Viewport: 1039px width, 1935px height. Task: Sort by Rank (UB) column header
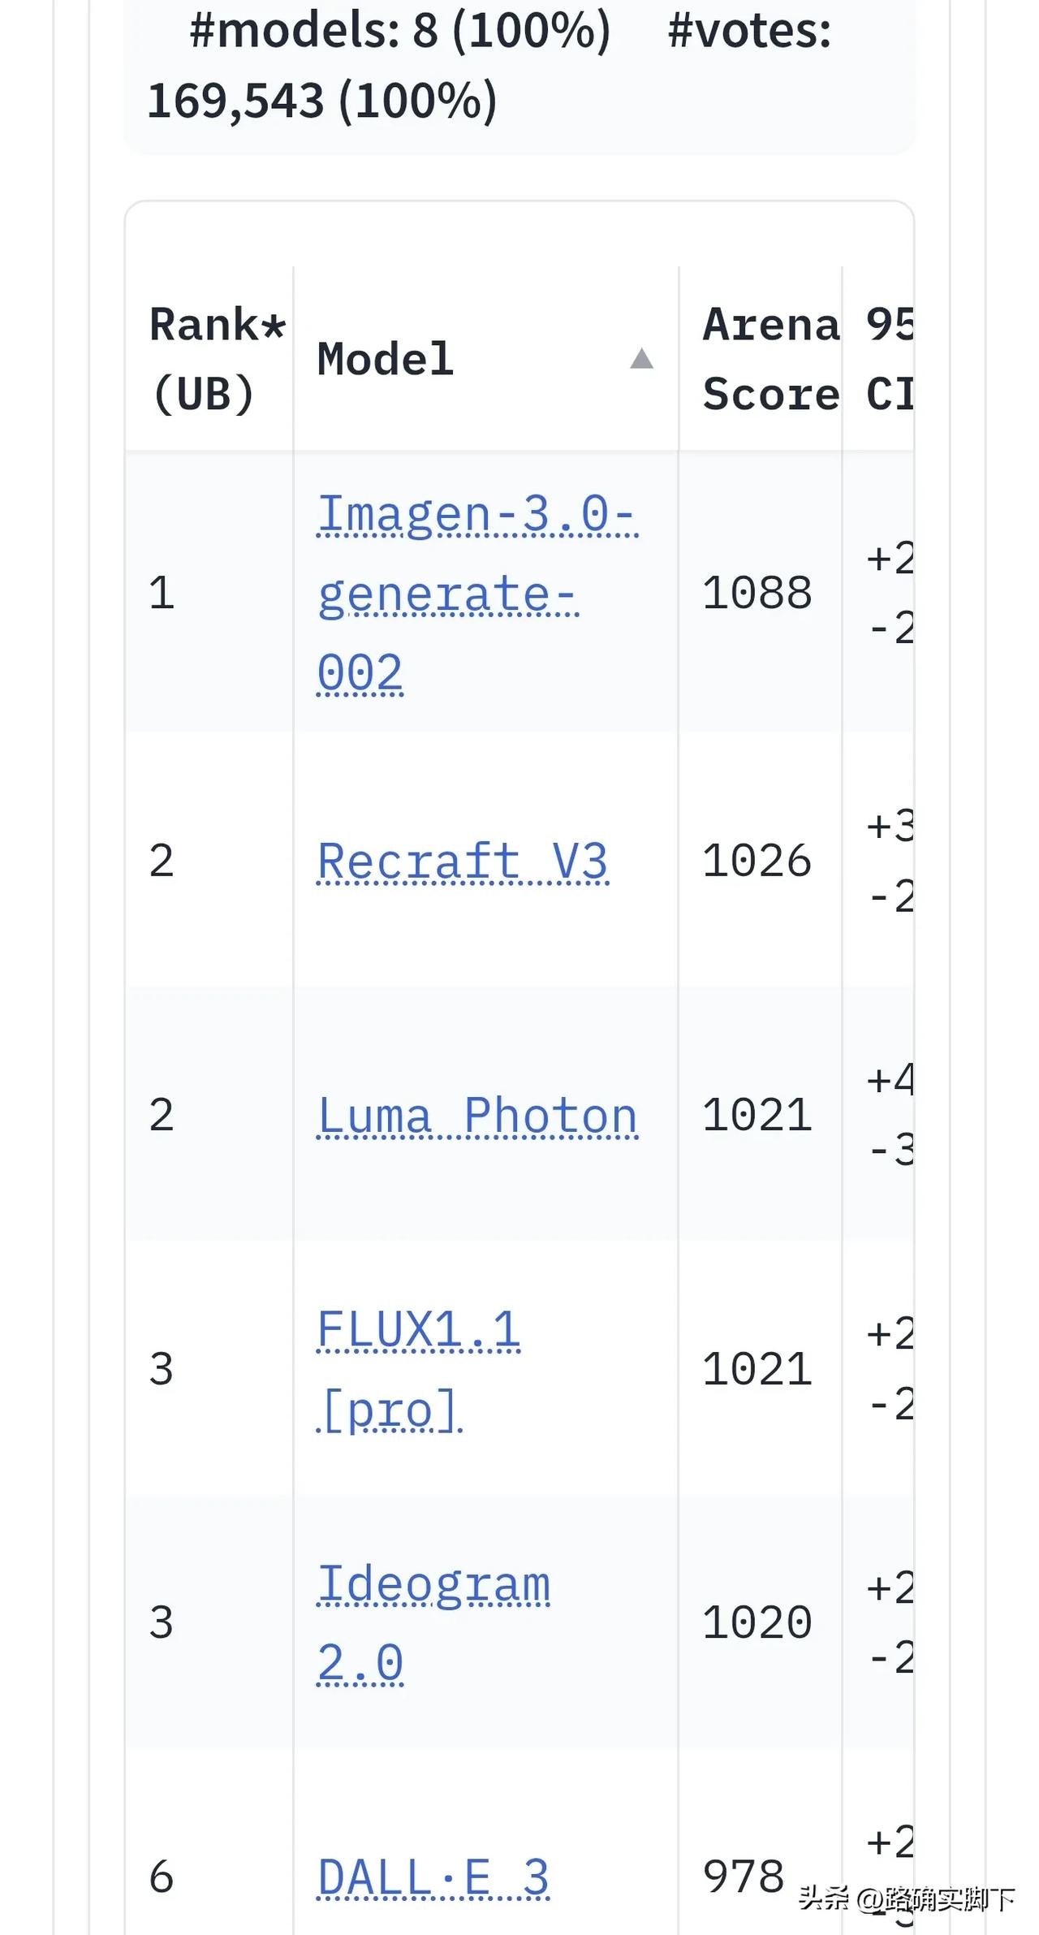217,359
